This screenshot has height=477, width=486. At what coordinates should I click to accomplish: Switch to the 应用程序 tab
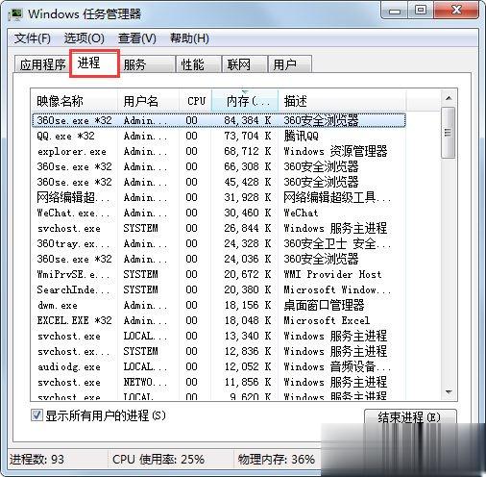point(42,64)
